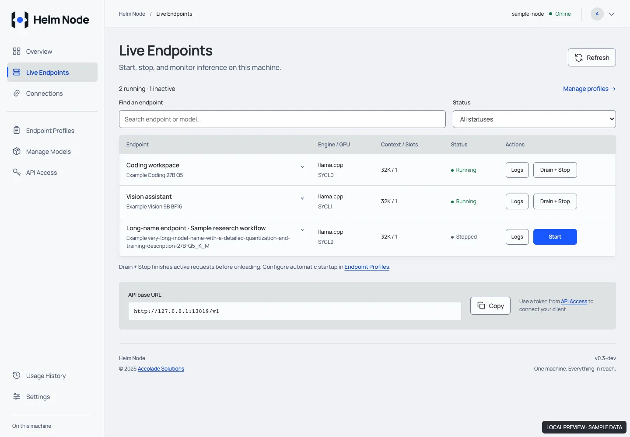The height and width of the screenshot is (437, 630).
Task: Click the Usage History clock icon
Action: click(17, 375)
